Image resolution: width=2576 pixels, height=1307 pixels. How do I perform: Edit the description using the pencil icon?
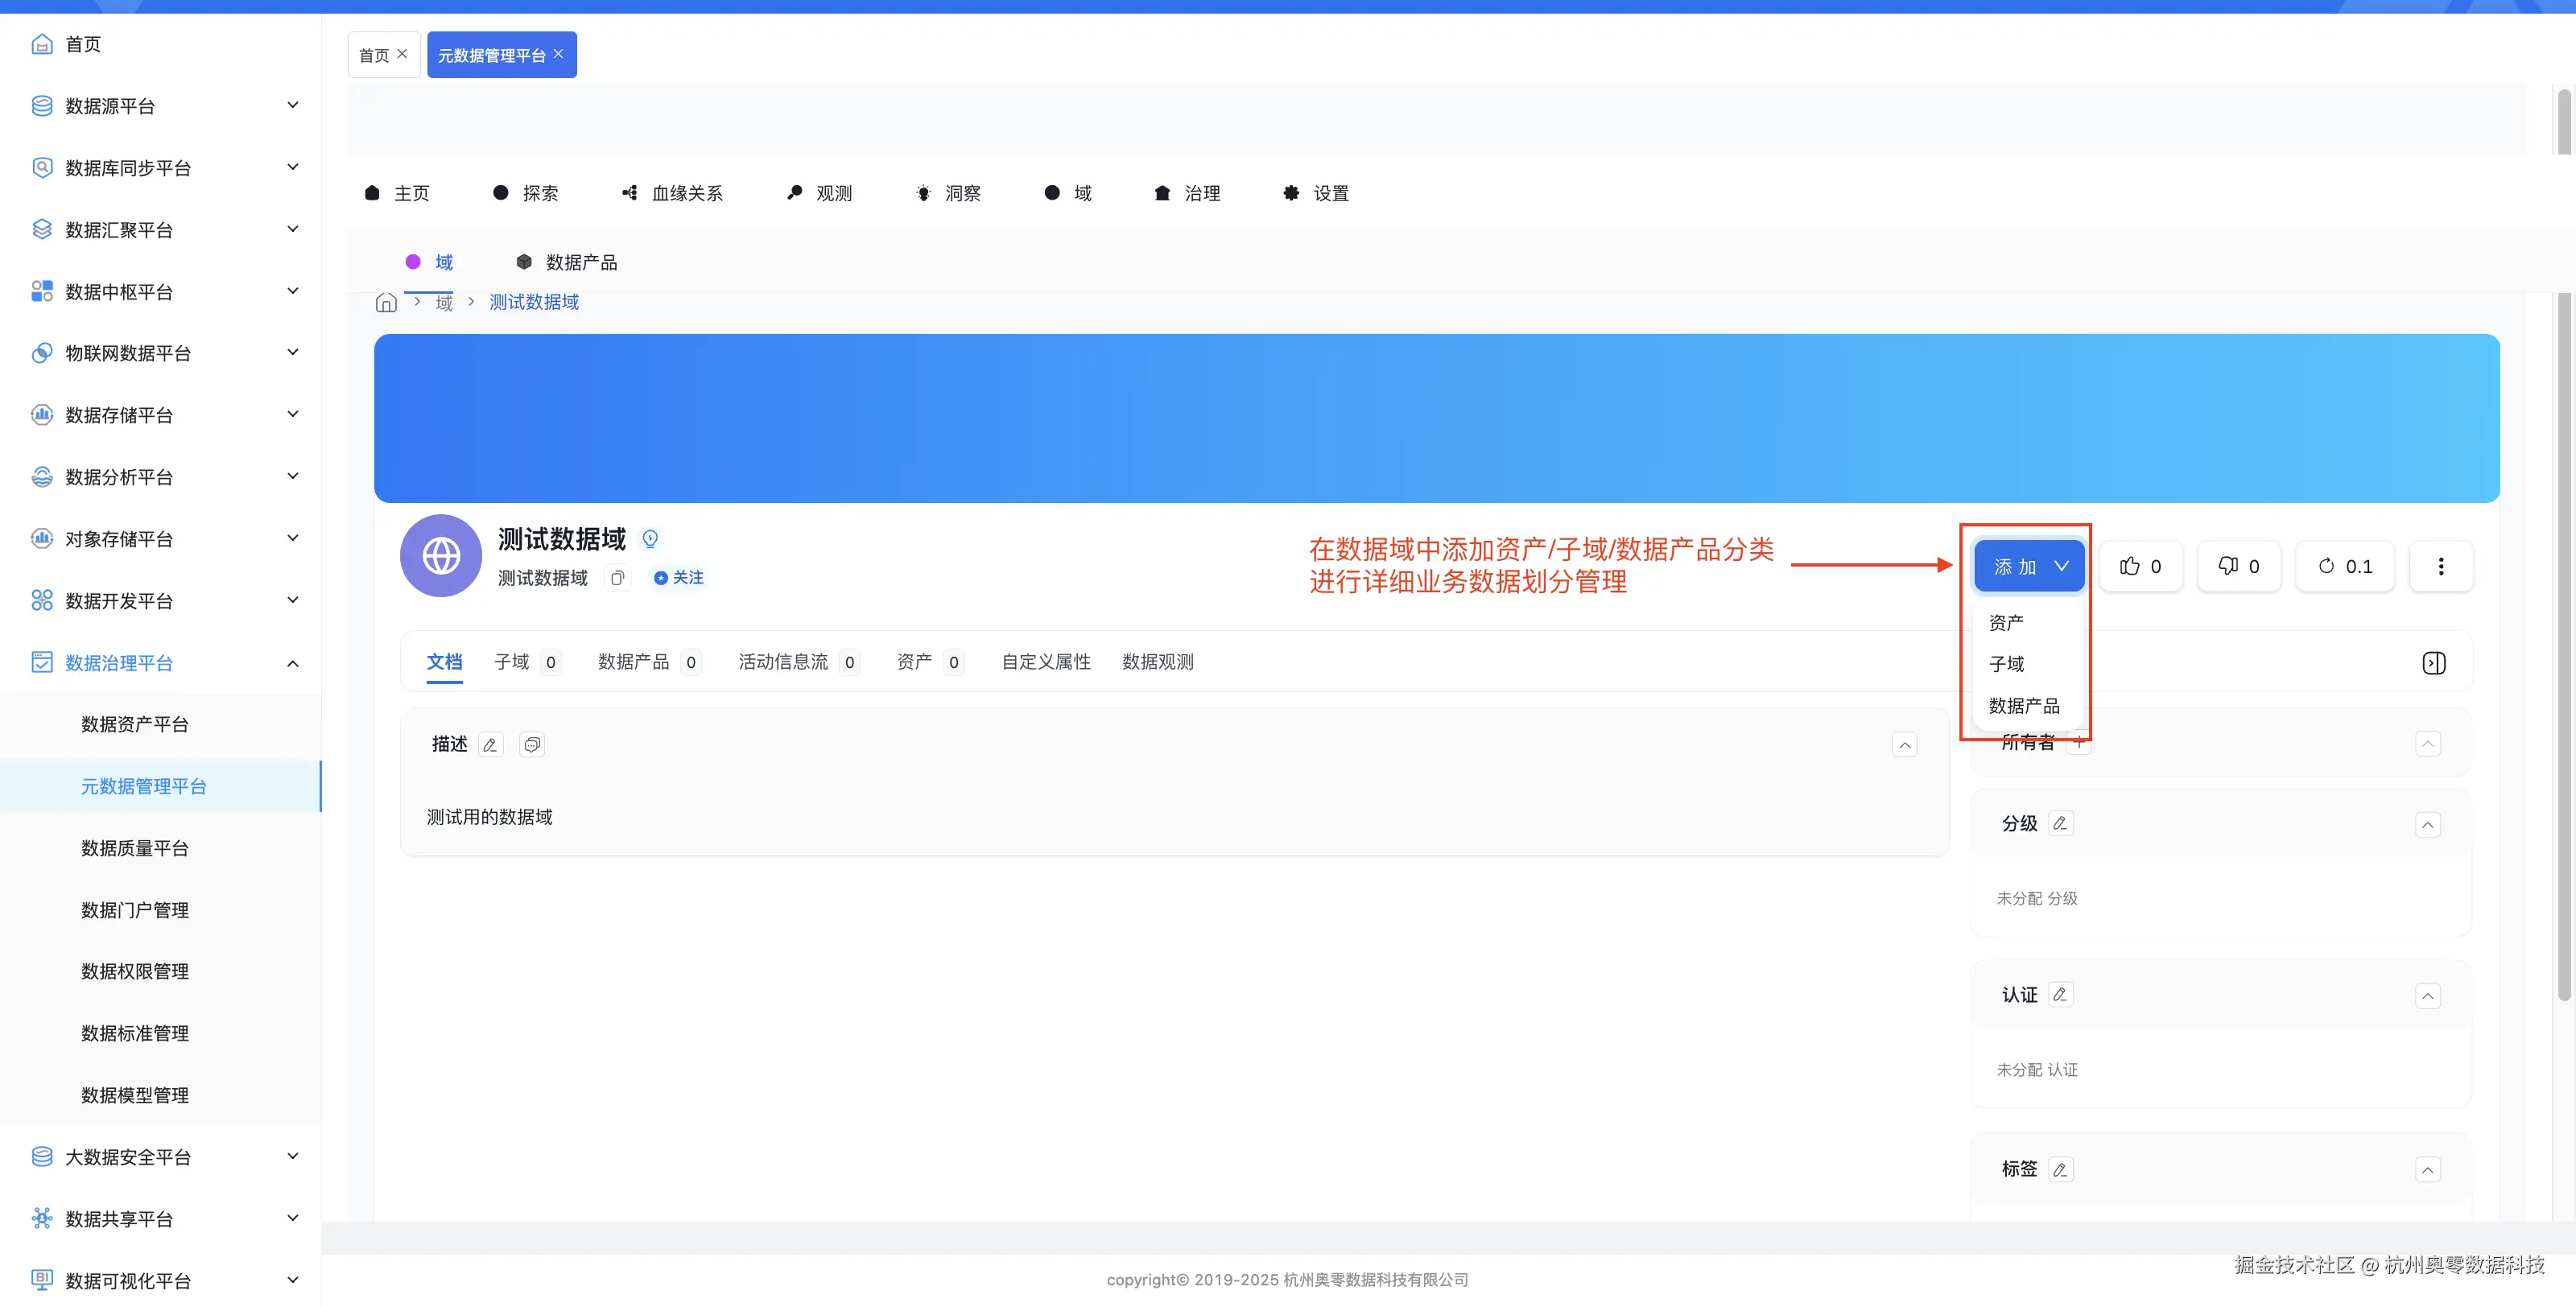[x=490, y=744]
